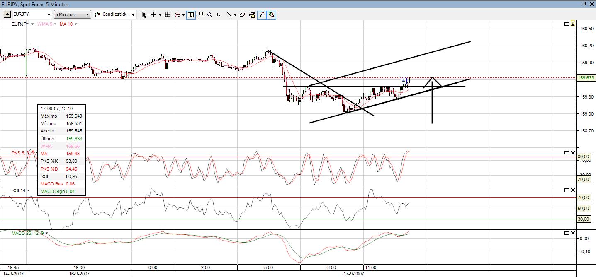Pin the chart window with the pushpin
Viewport: 596px width, 277px height.
tap(584, 4)
